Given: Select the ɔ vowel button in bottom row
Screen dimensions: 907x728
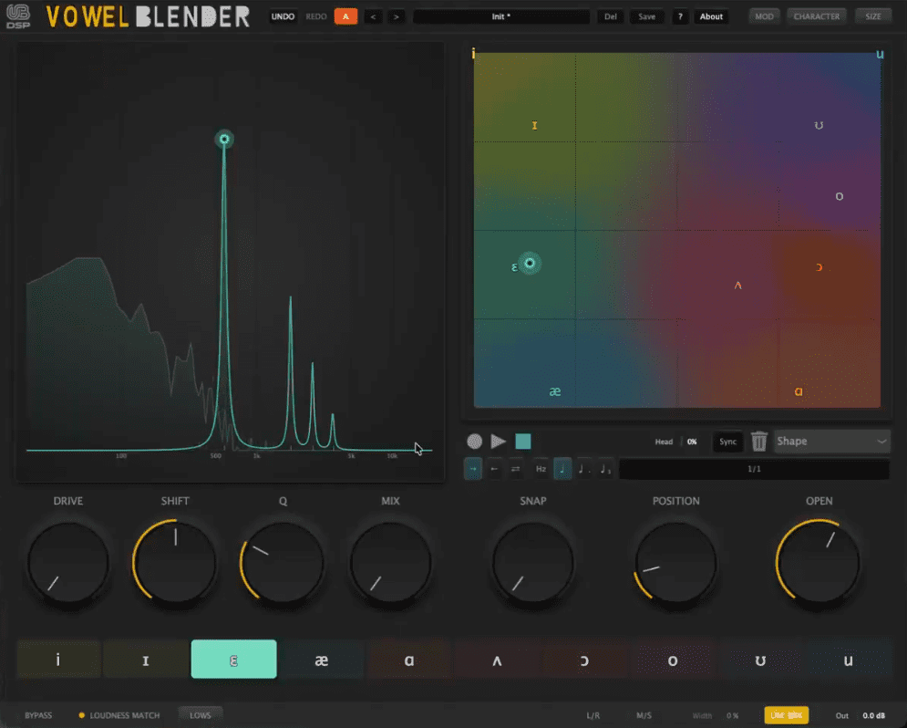Looking at the screenshot, I should 585,660.
